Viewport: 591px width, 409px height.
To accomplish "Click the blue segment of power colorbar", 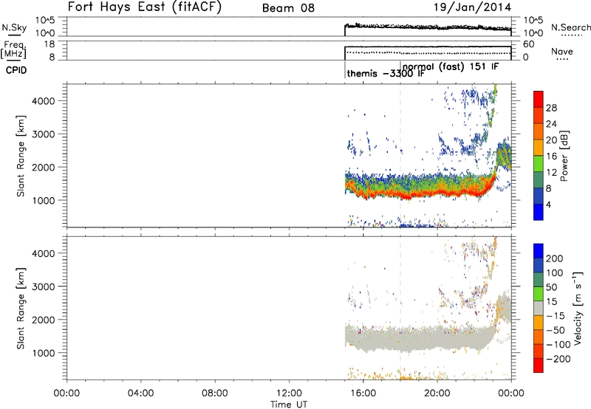I will click(x=539, y=212).
